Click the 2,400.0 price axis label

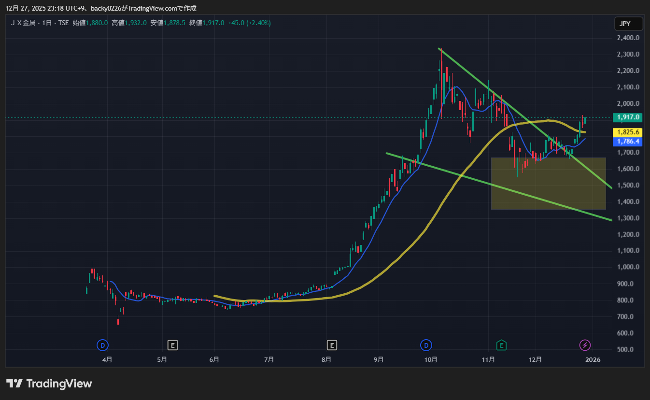pos(628,38)
